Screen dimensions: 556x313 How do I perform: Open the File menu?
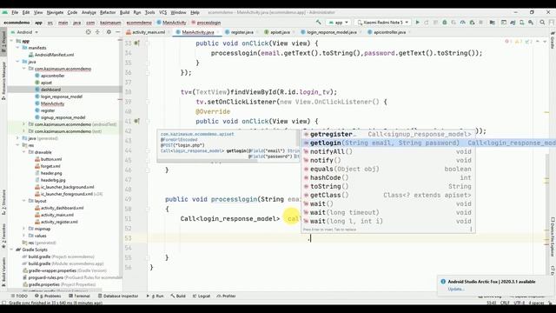(15, 12)
